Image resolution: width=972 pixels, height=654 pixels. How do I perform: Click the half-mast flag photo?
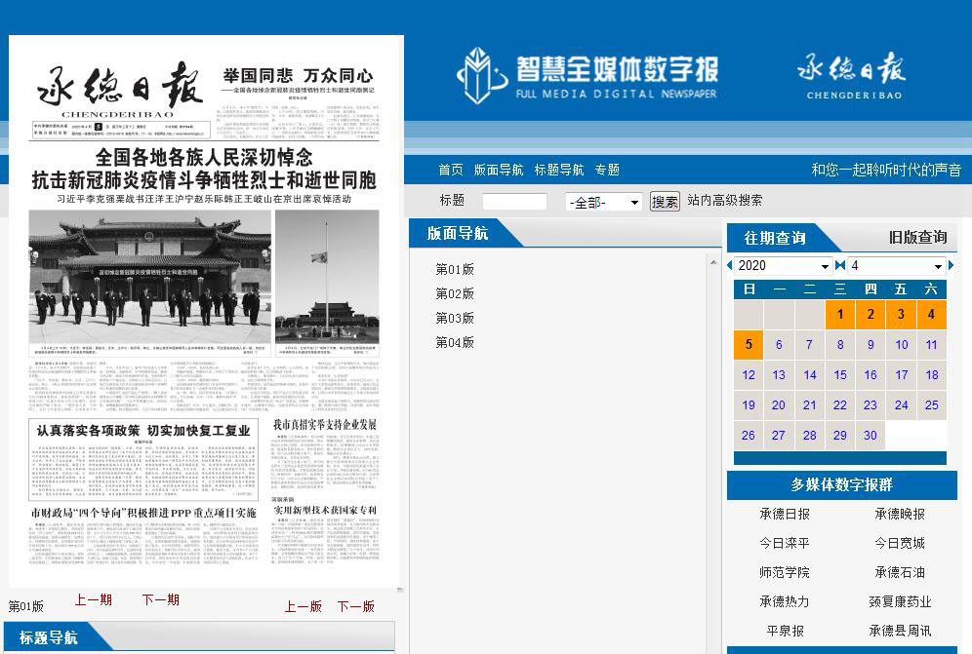[x=327, y=276]
